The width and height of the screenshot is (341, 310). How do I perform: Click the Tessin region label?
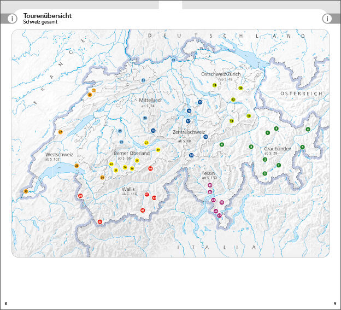(209, 173)
